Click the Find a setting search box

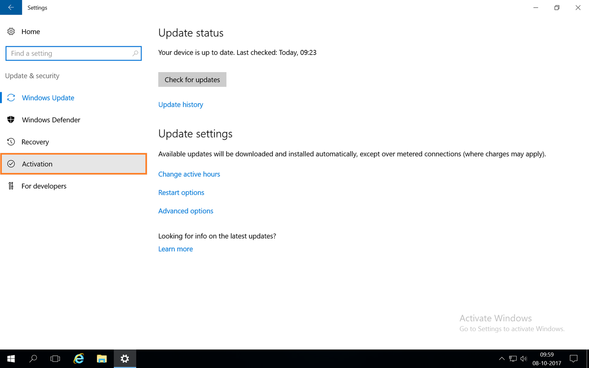tap(73, 53)
